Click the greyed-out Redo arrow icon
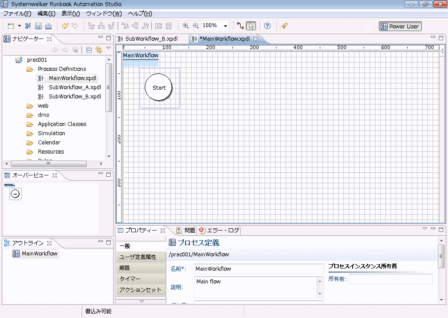Viewport: 448px width, 318px height. coord(75,26)
